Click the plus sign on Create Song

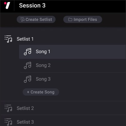pyautogui.click(x=28, y=92)
